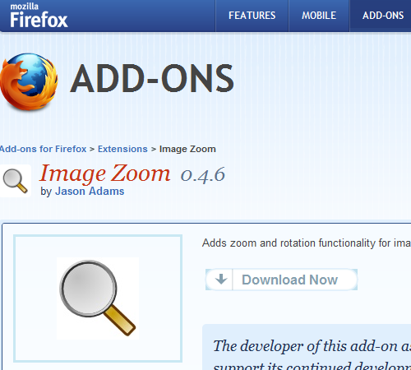Click the Firefox globe logo
Screen dimensions: 411x370
tap(29, 82)
